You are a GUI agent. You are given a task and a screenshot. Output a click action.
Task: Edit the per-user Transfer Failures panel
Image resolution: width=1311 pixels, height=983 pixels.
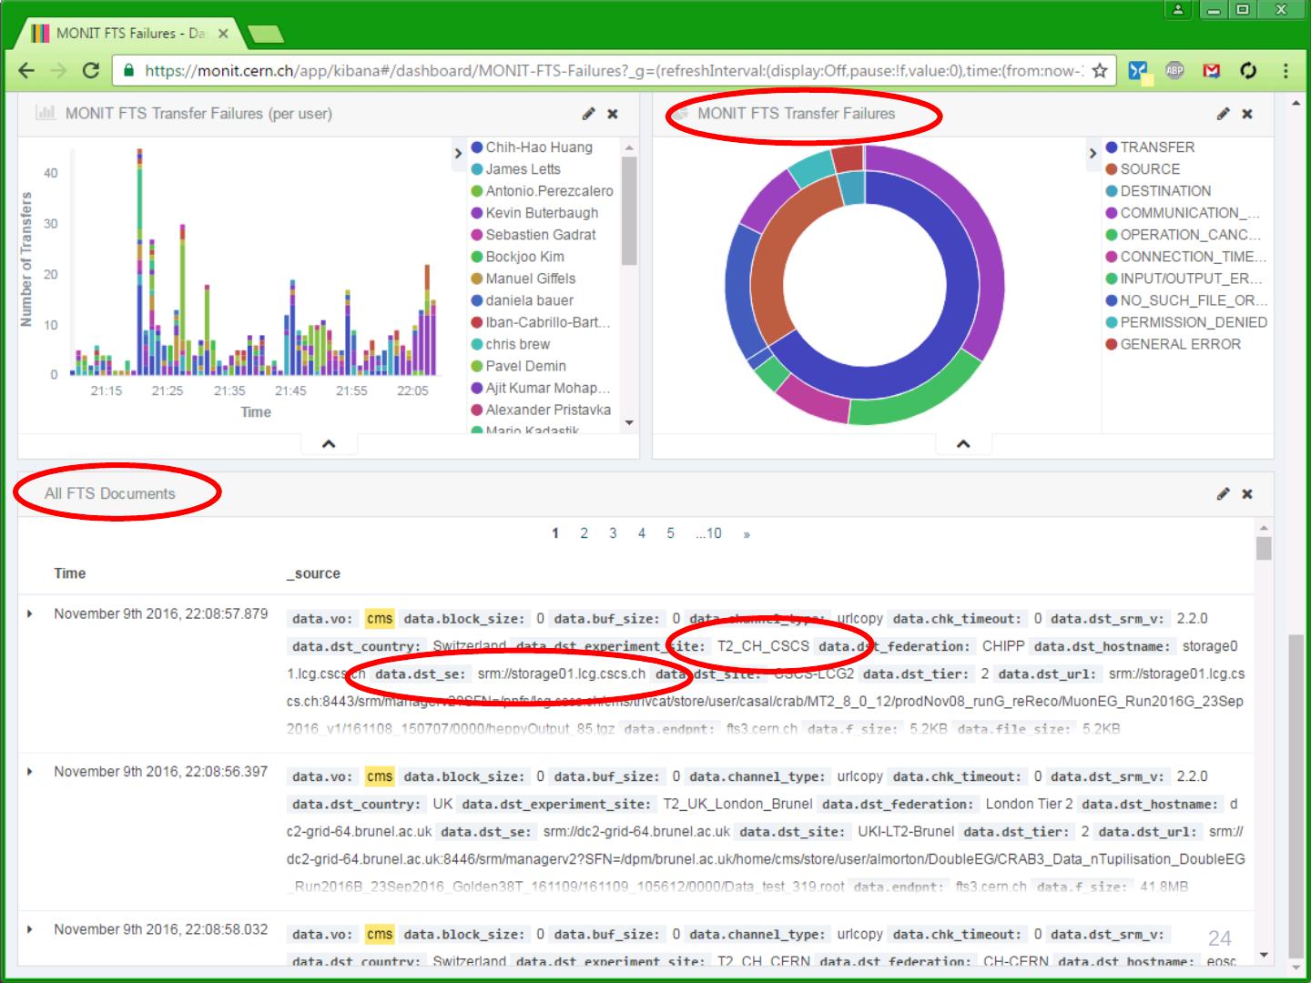589,114
